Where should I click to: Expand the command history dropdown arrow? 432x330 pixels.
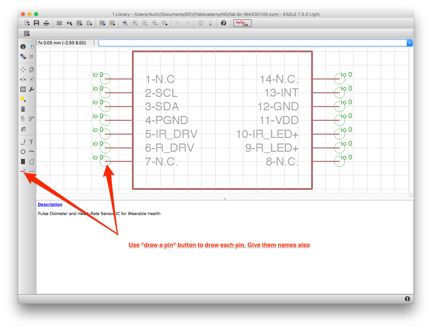(410, 43)
